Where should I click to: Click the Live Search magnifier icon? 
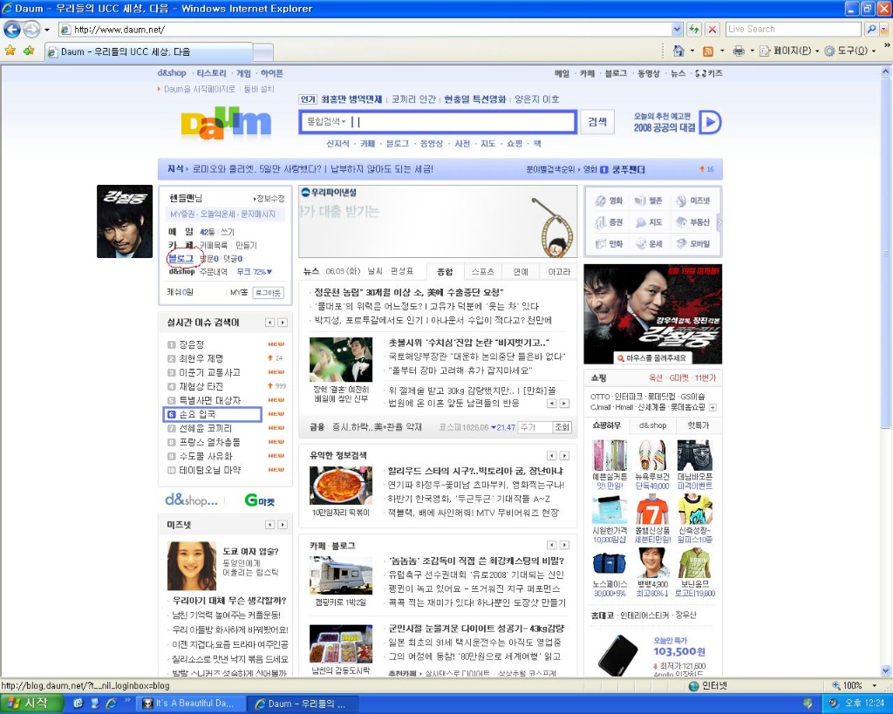pos(871,29)
